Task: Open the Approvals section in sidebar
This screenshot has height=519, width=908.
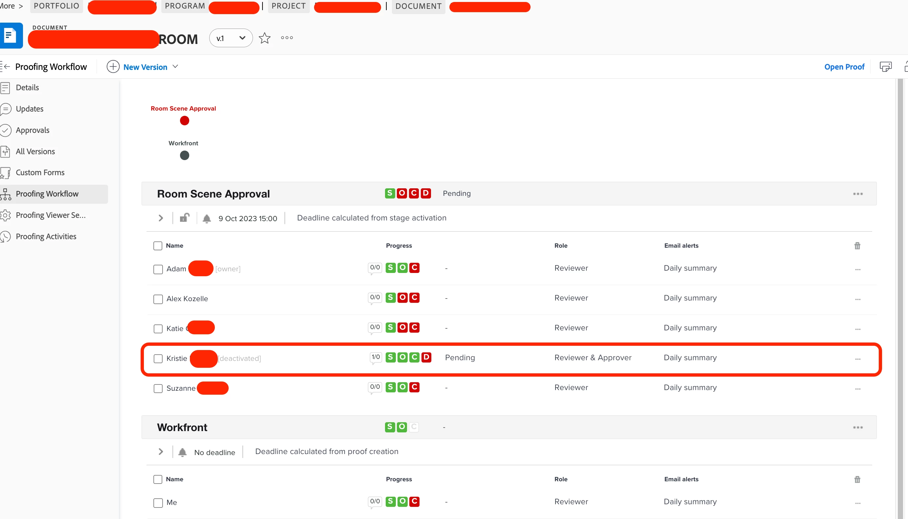Action: pos(33,130)
